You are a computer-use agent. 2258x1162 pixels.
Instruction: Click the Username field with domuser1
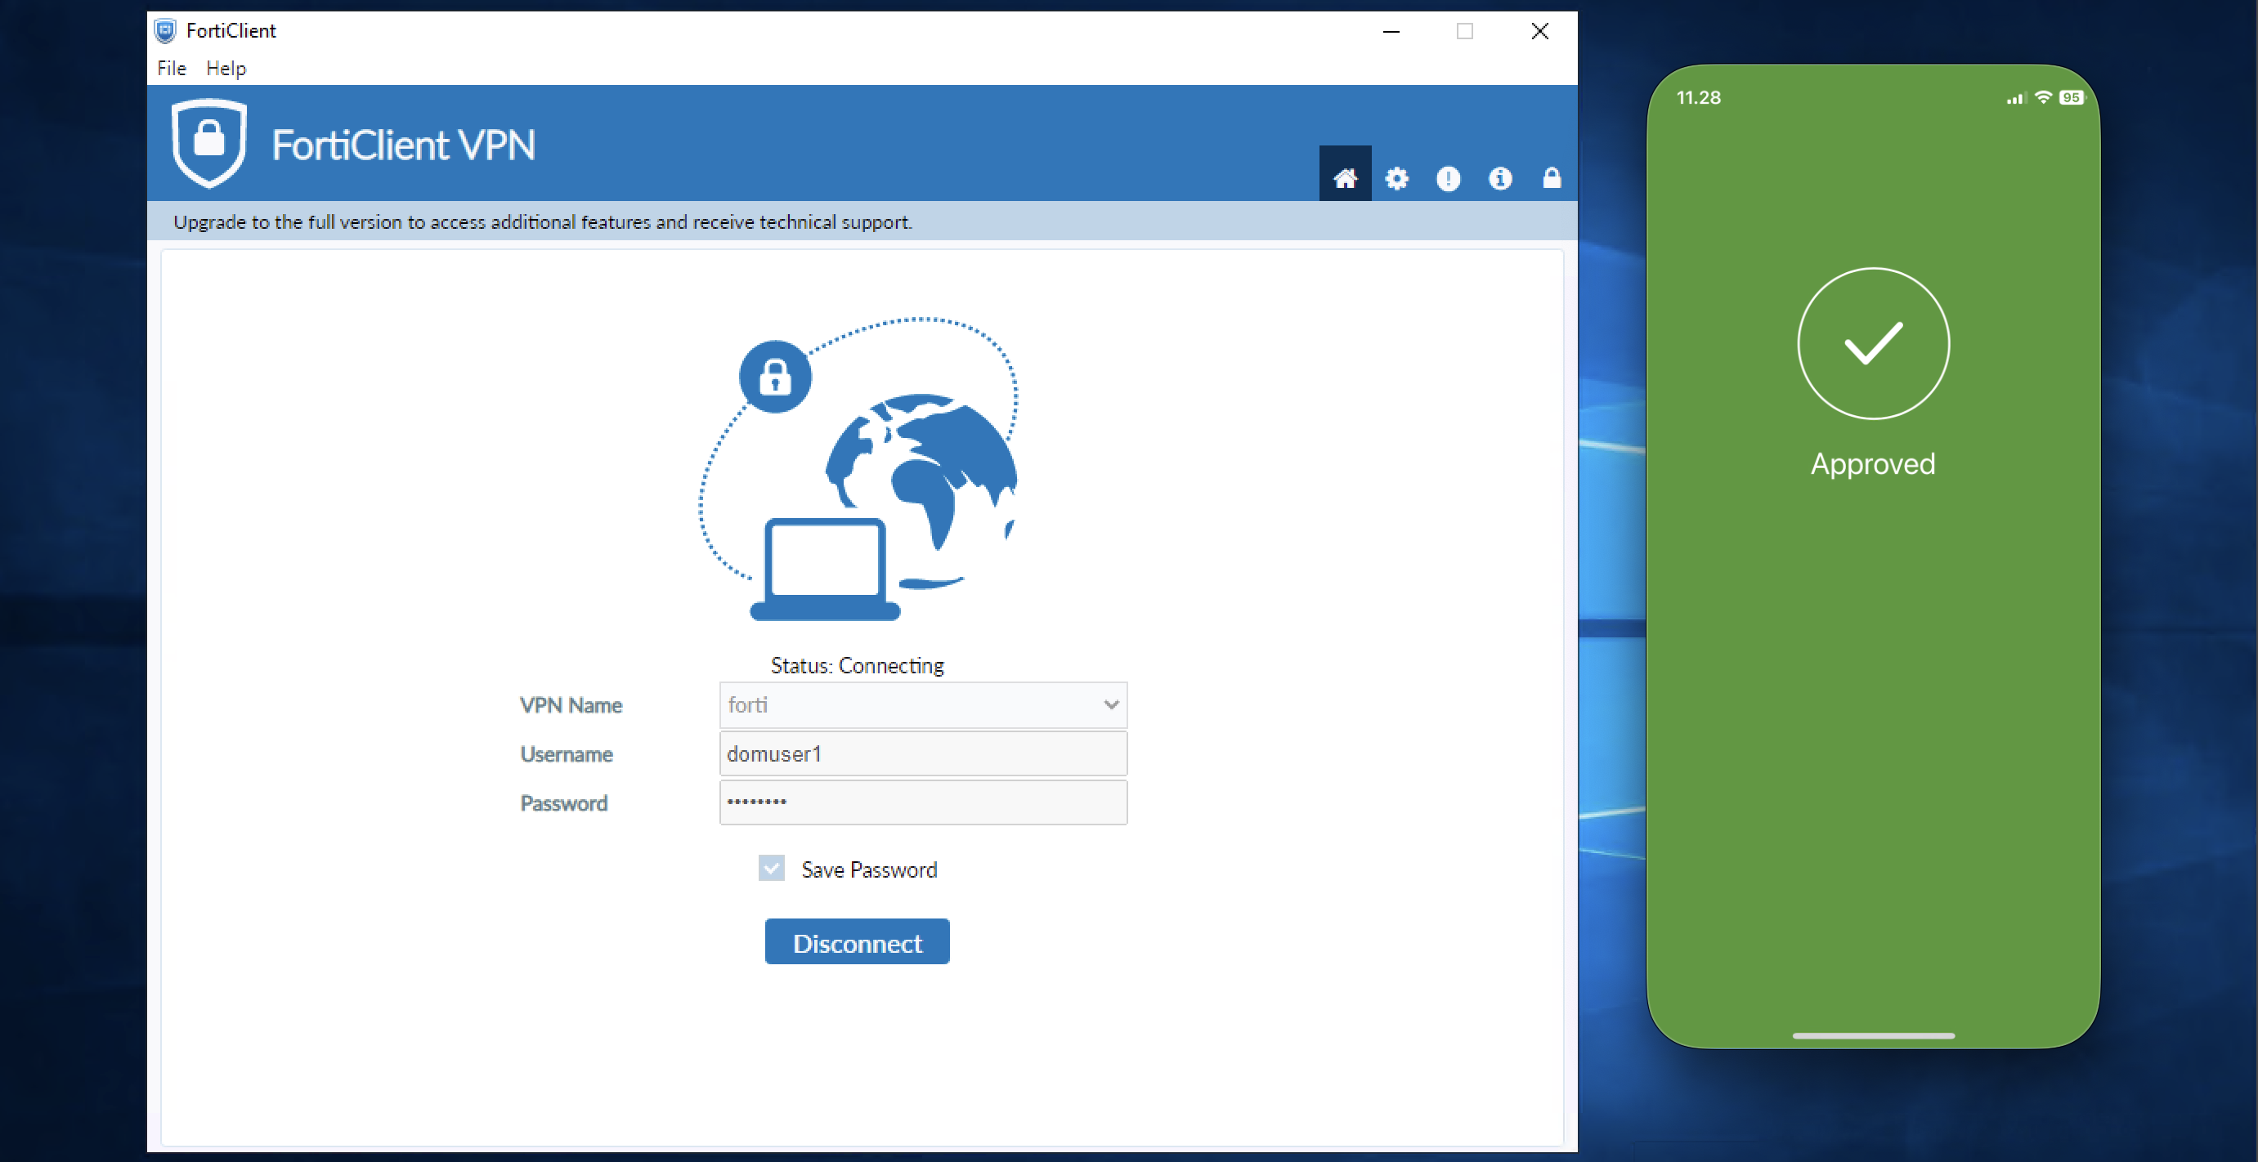click(x=922, y=753)
